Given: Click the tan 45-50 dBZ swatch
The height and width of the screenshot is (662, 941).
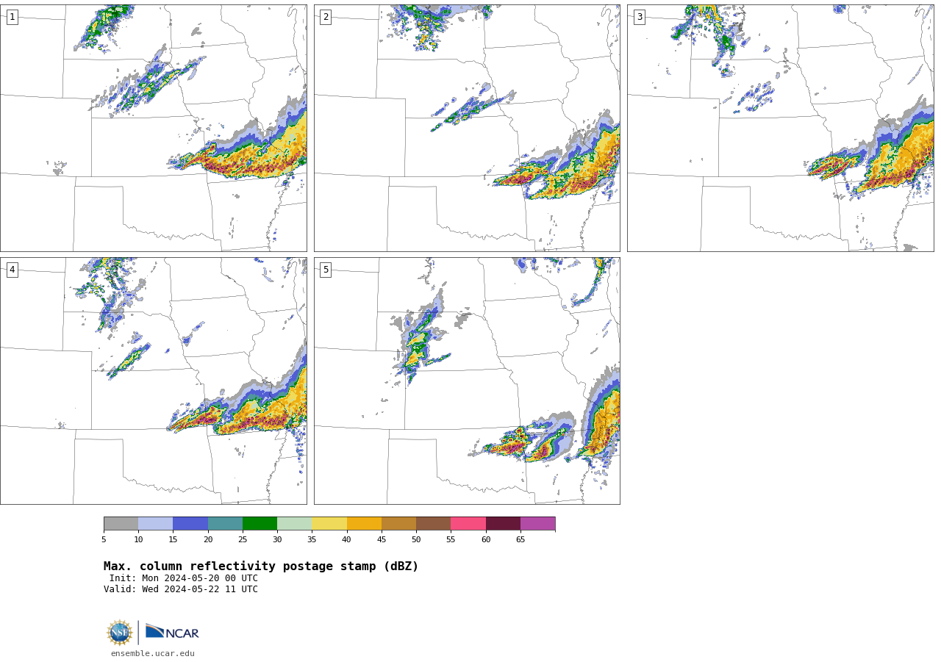Looking at the screenshot, I should 398,524.
